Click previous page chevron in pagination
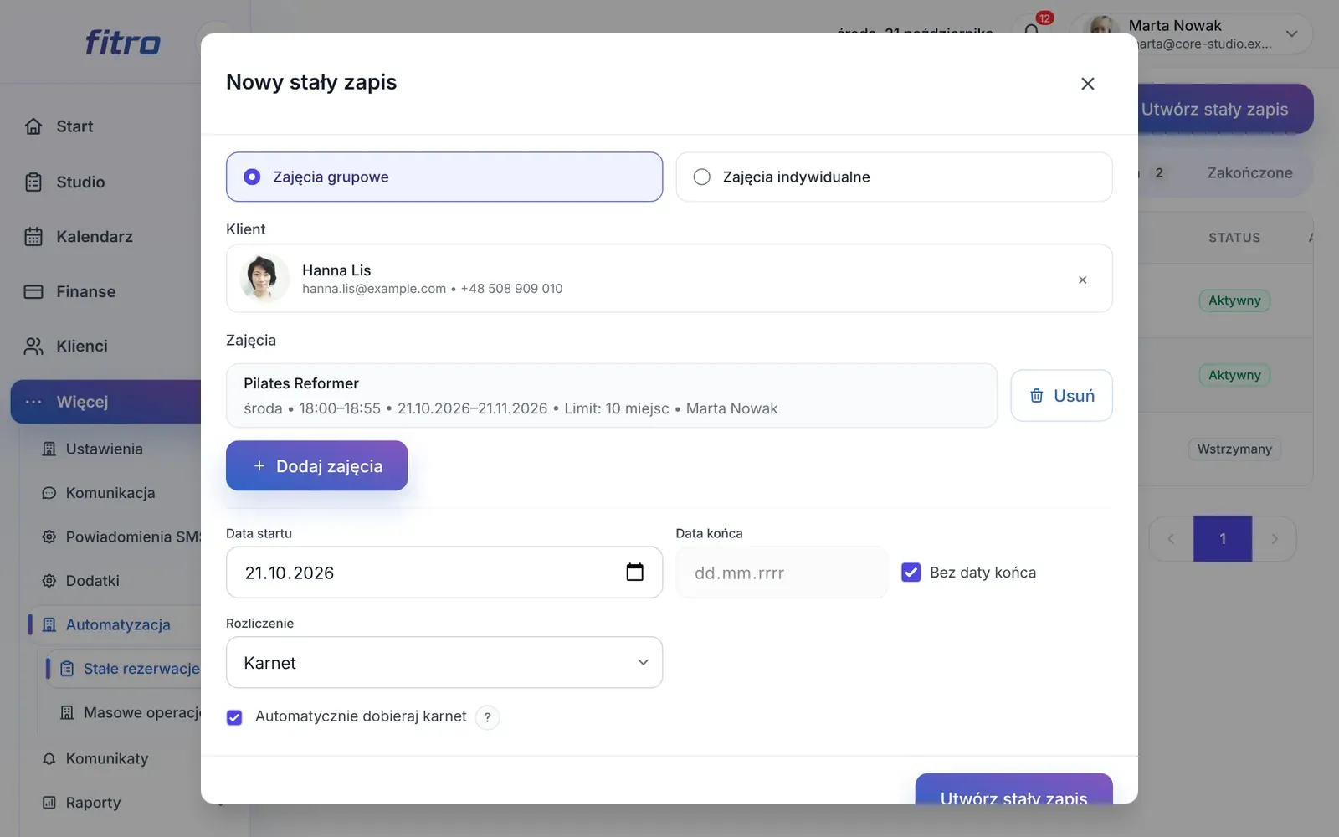 [1171, 539]
